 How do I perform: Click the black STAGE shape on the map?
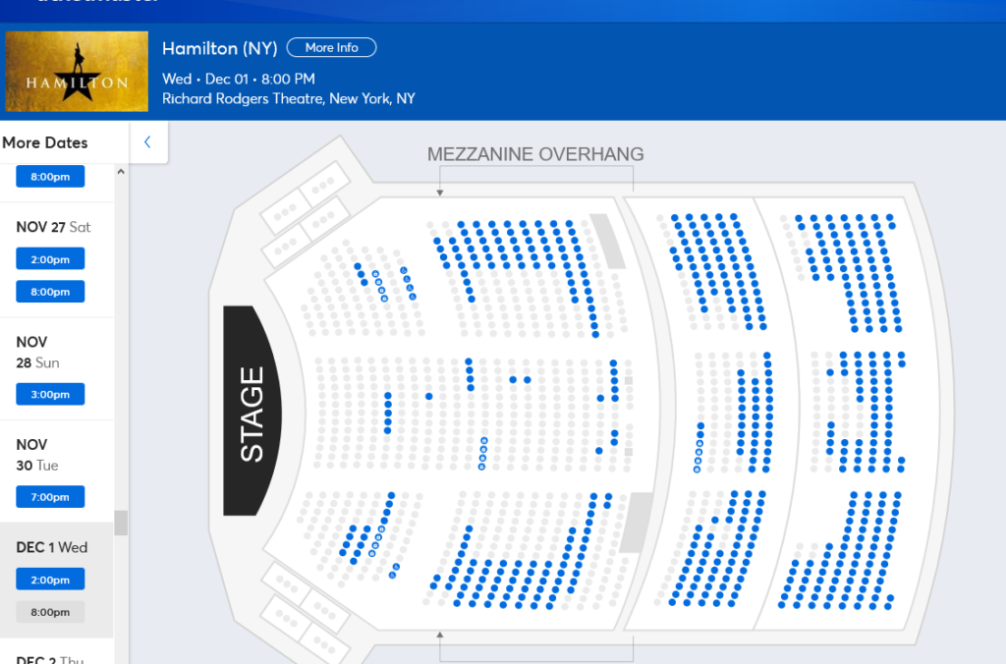click(x=252, y=411)
